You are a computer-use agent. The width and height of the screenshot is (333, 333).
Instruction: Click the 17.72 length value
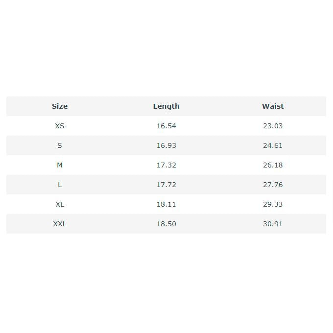pos(166,185)
